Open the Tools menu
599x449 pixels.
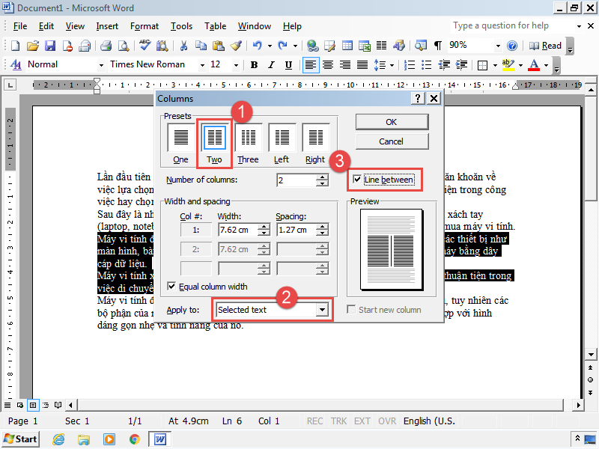tap(181, 26)
